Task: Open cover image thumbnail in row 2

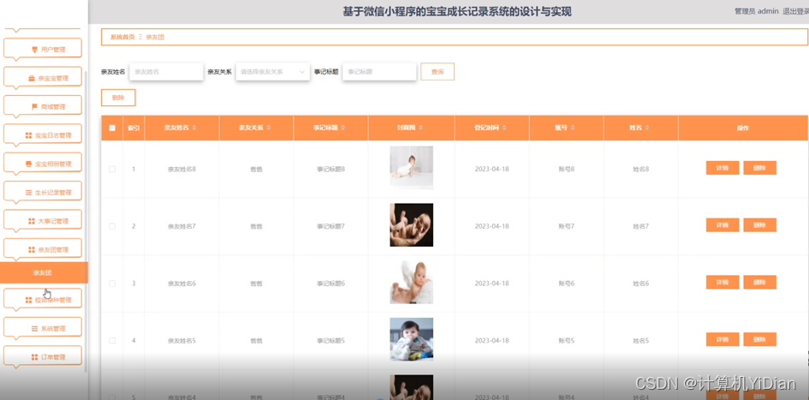Action: pyautogui.click(x=411, y=225)
